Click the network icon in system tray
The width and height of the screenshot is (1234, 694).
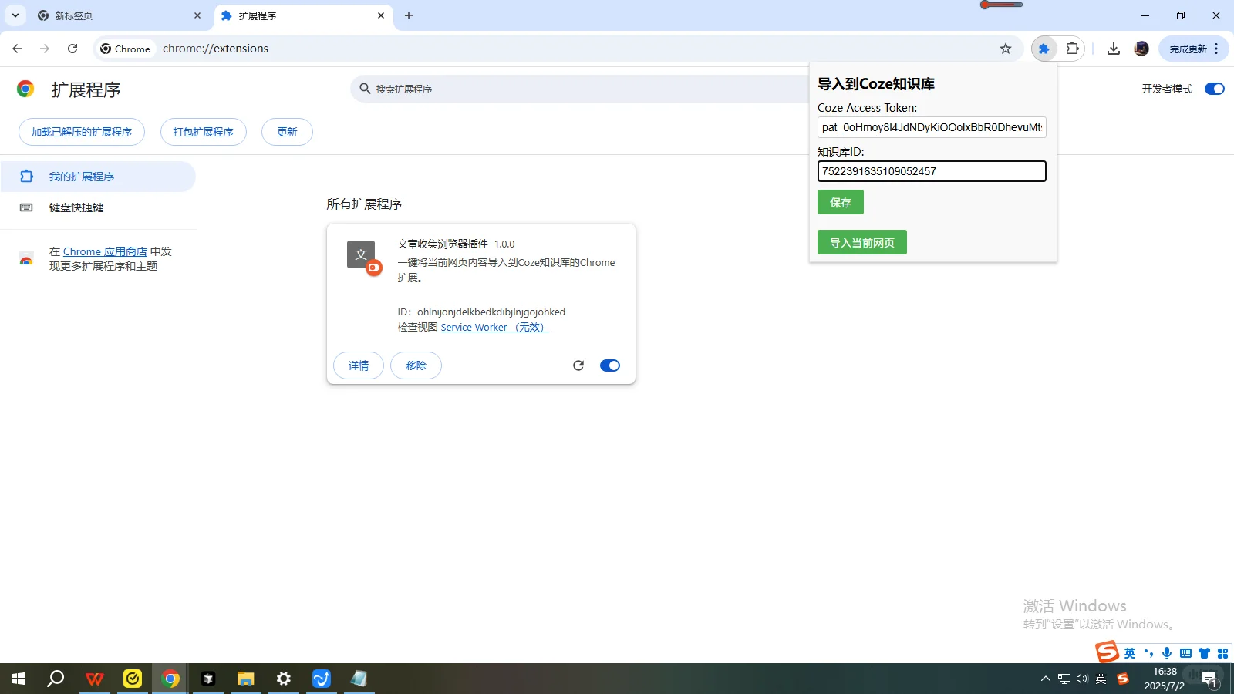click(x=1064, y=679)
